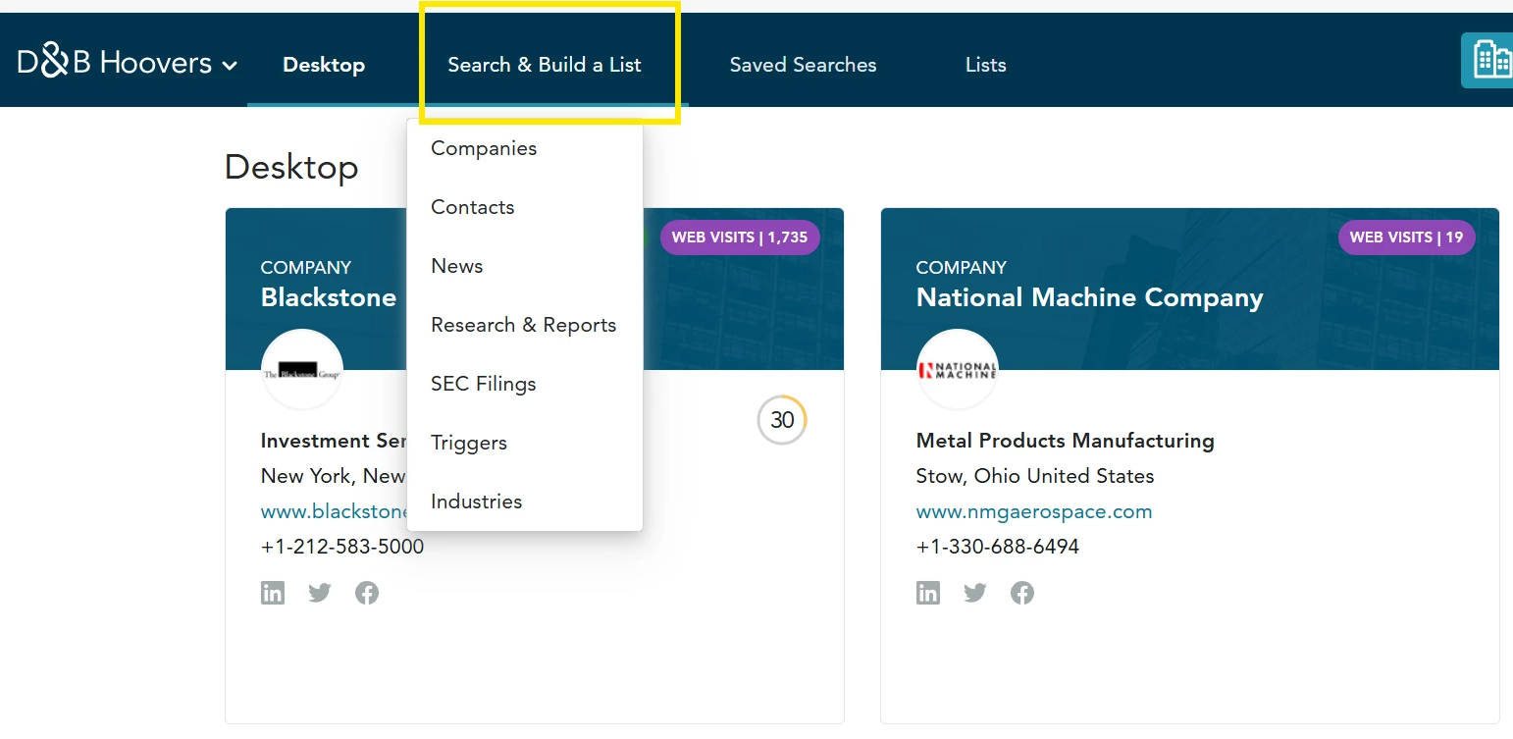The height and width of the screenshot is (739, 1513).
Task: Open National Machine Company's Facebook icon
Action: (x=1022, y=593)
